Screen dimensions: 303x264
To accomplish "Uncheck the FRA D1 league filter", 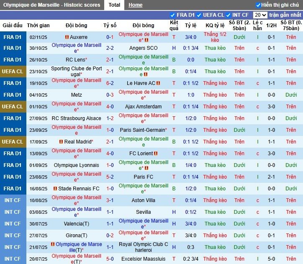I will (173, 15).
